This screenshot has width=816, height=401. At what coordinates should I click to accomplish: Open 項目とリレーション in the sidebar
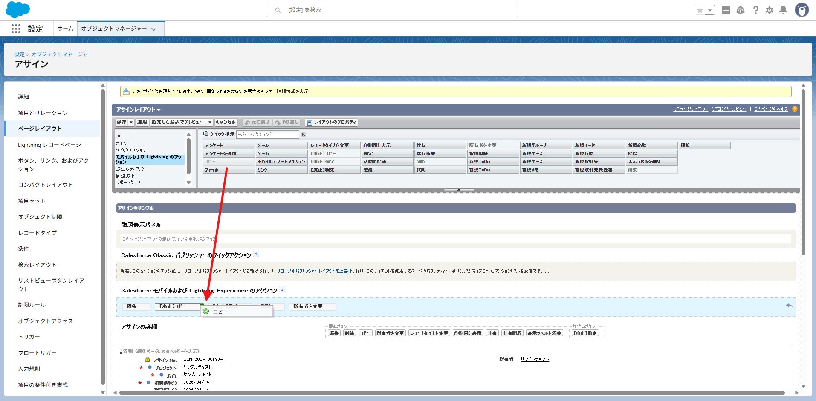tap(43, 113)
